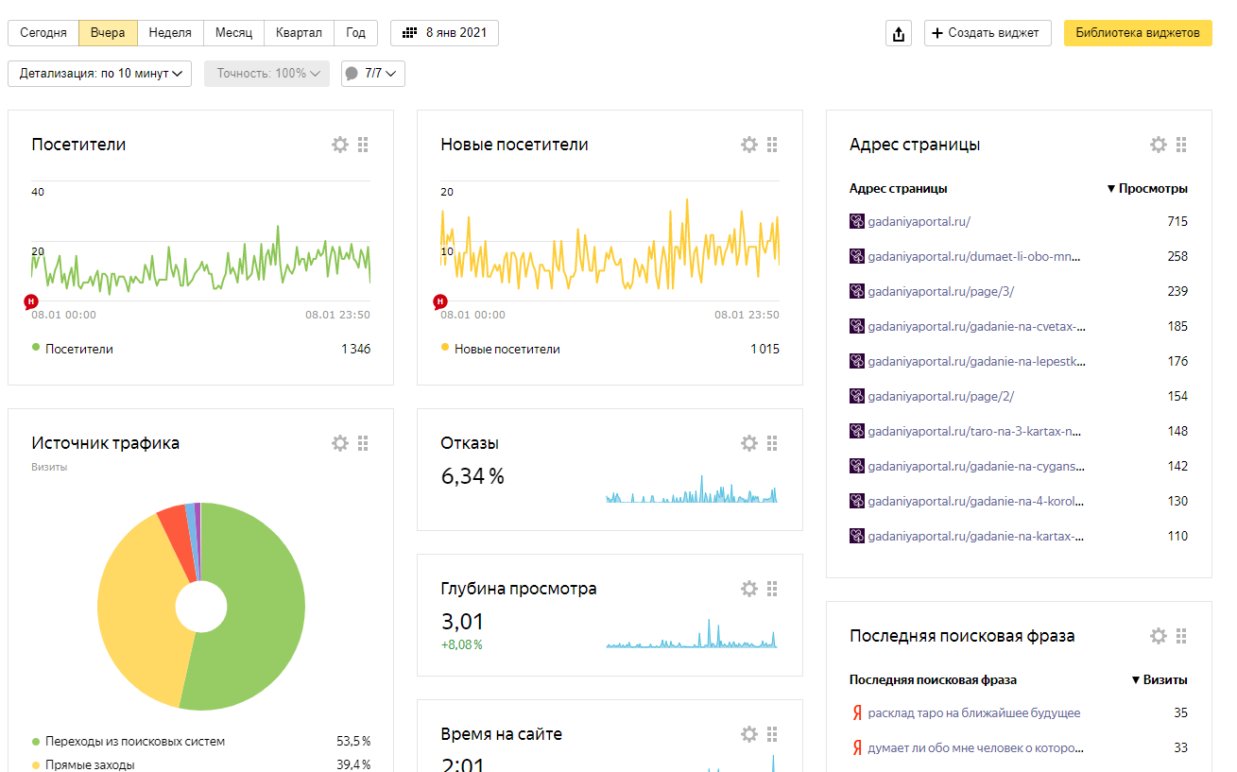Click the Создать виджет button
This screenshot has height=772, width=1237.
[988, 33]
